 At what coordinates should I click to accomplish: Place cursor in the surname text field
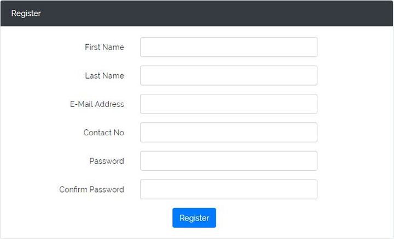tap(228, 75)
